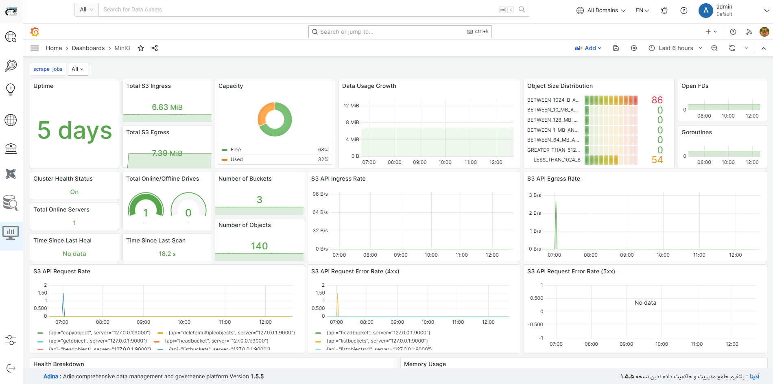Viewport: 773px width, 384px height.
Task: Navigate to Home in the breadcrumb
Action: [x=54, y=48]
